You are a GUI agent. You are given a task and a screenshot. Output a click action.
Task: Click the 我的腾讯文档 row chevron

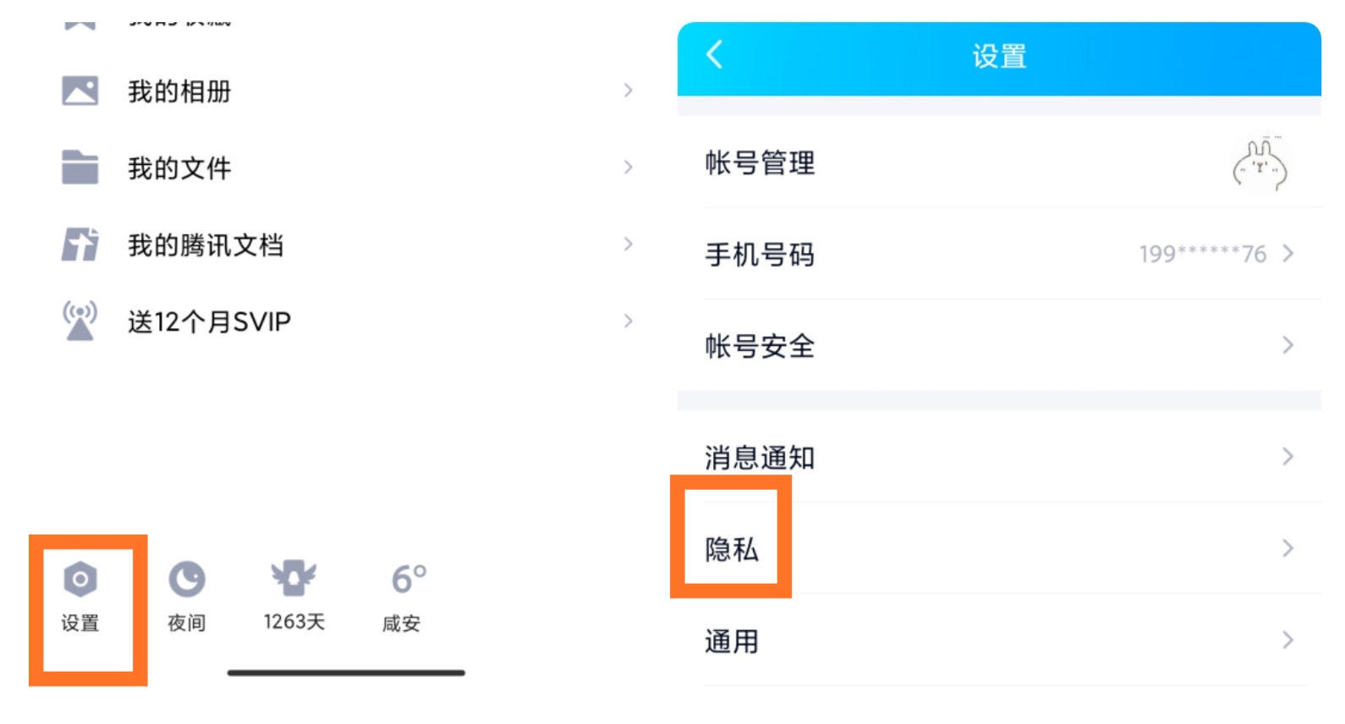tap(628, 244)
